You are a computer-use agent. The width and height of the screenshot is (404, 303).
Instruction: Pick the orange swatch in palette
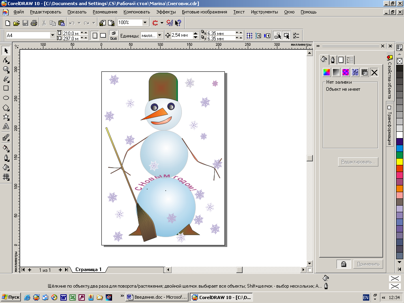[400, 189]
